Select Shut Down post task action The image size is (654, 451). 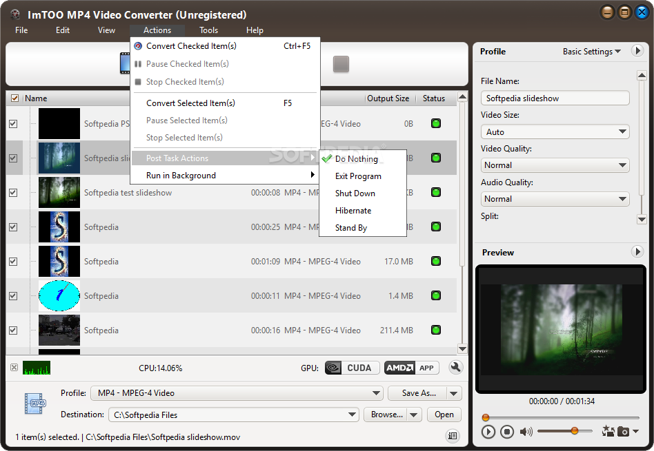point(363,193)
